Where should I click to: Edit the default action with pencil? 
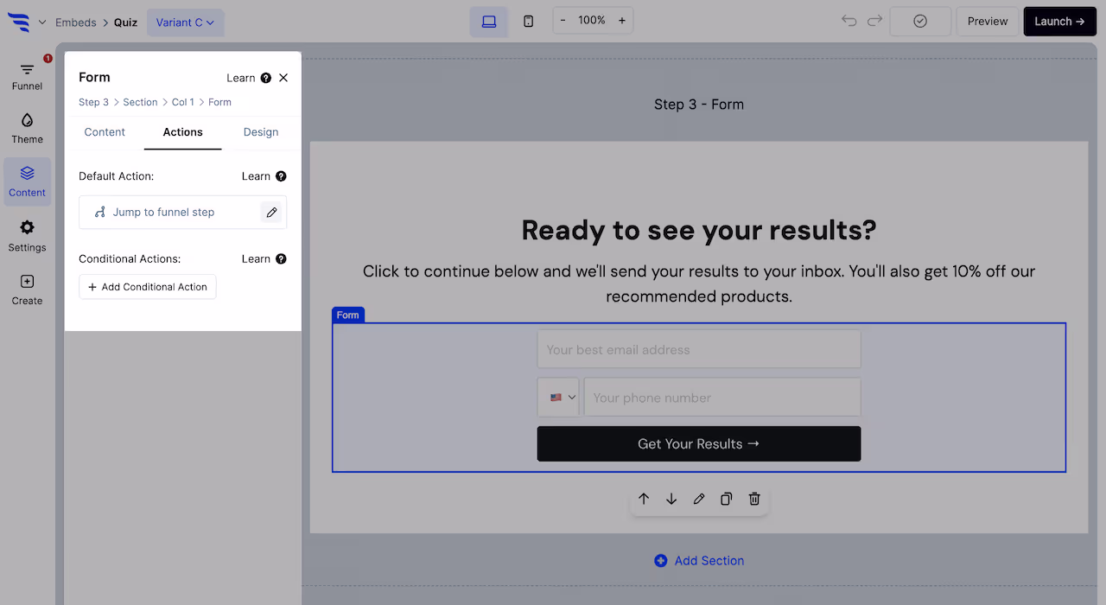point(271,212)
